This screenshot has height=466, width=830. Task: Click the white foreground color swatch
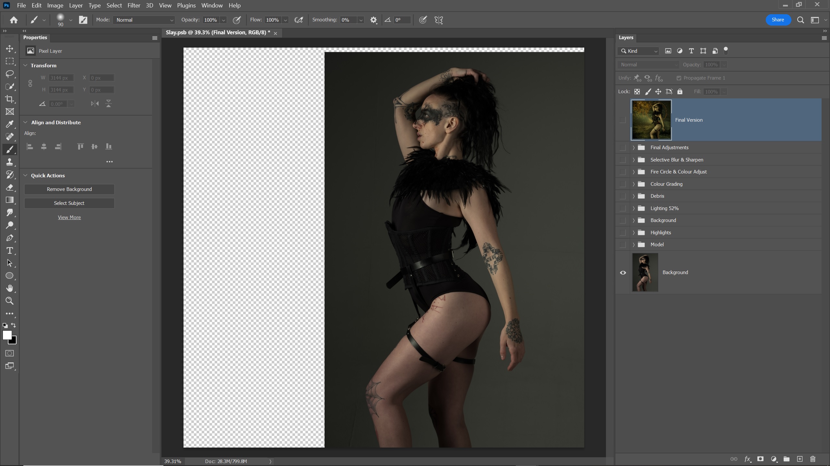tap(6, 335)
